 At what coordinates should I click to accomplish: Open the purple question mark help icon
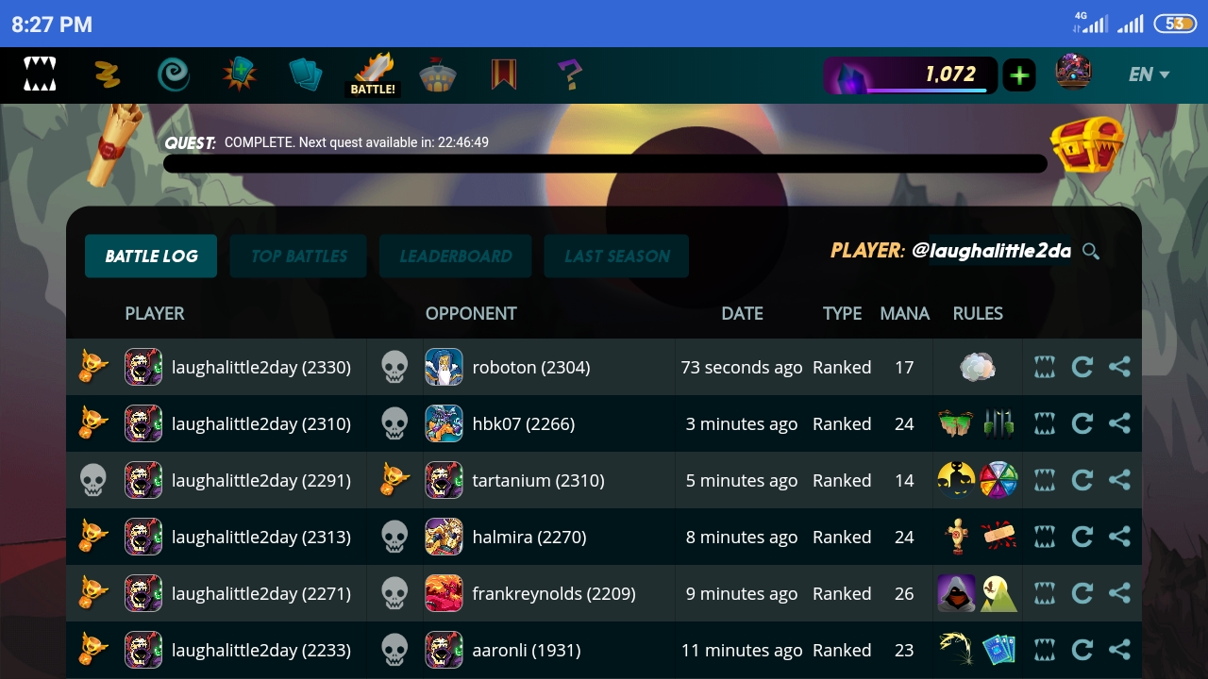[569, 74]
